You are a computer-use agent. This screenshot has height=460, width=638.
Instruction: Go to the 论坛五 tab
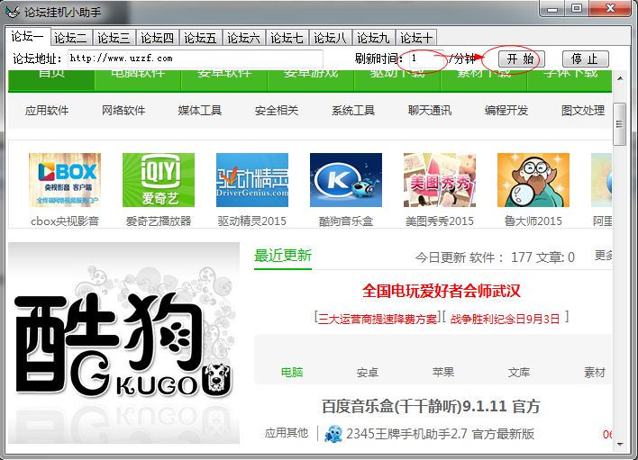click(200, 38)
